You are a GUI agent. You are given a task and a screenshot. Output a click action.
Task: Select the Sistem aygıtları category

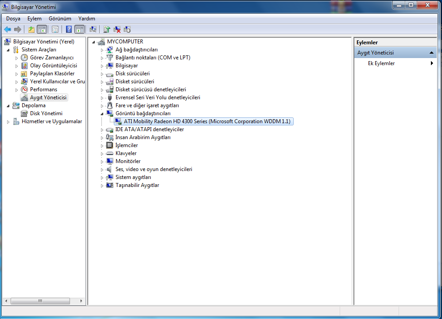(x=133, y=177)
